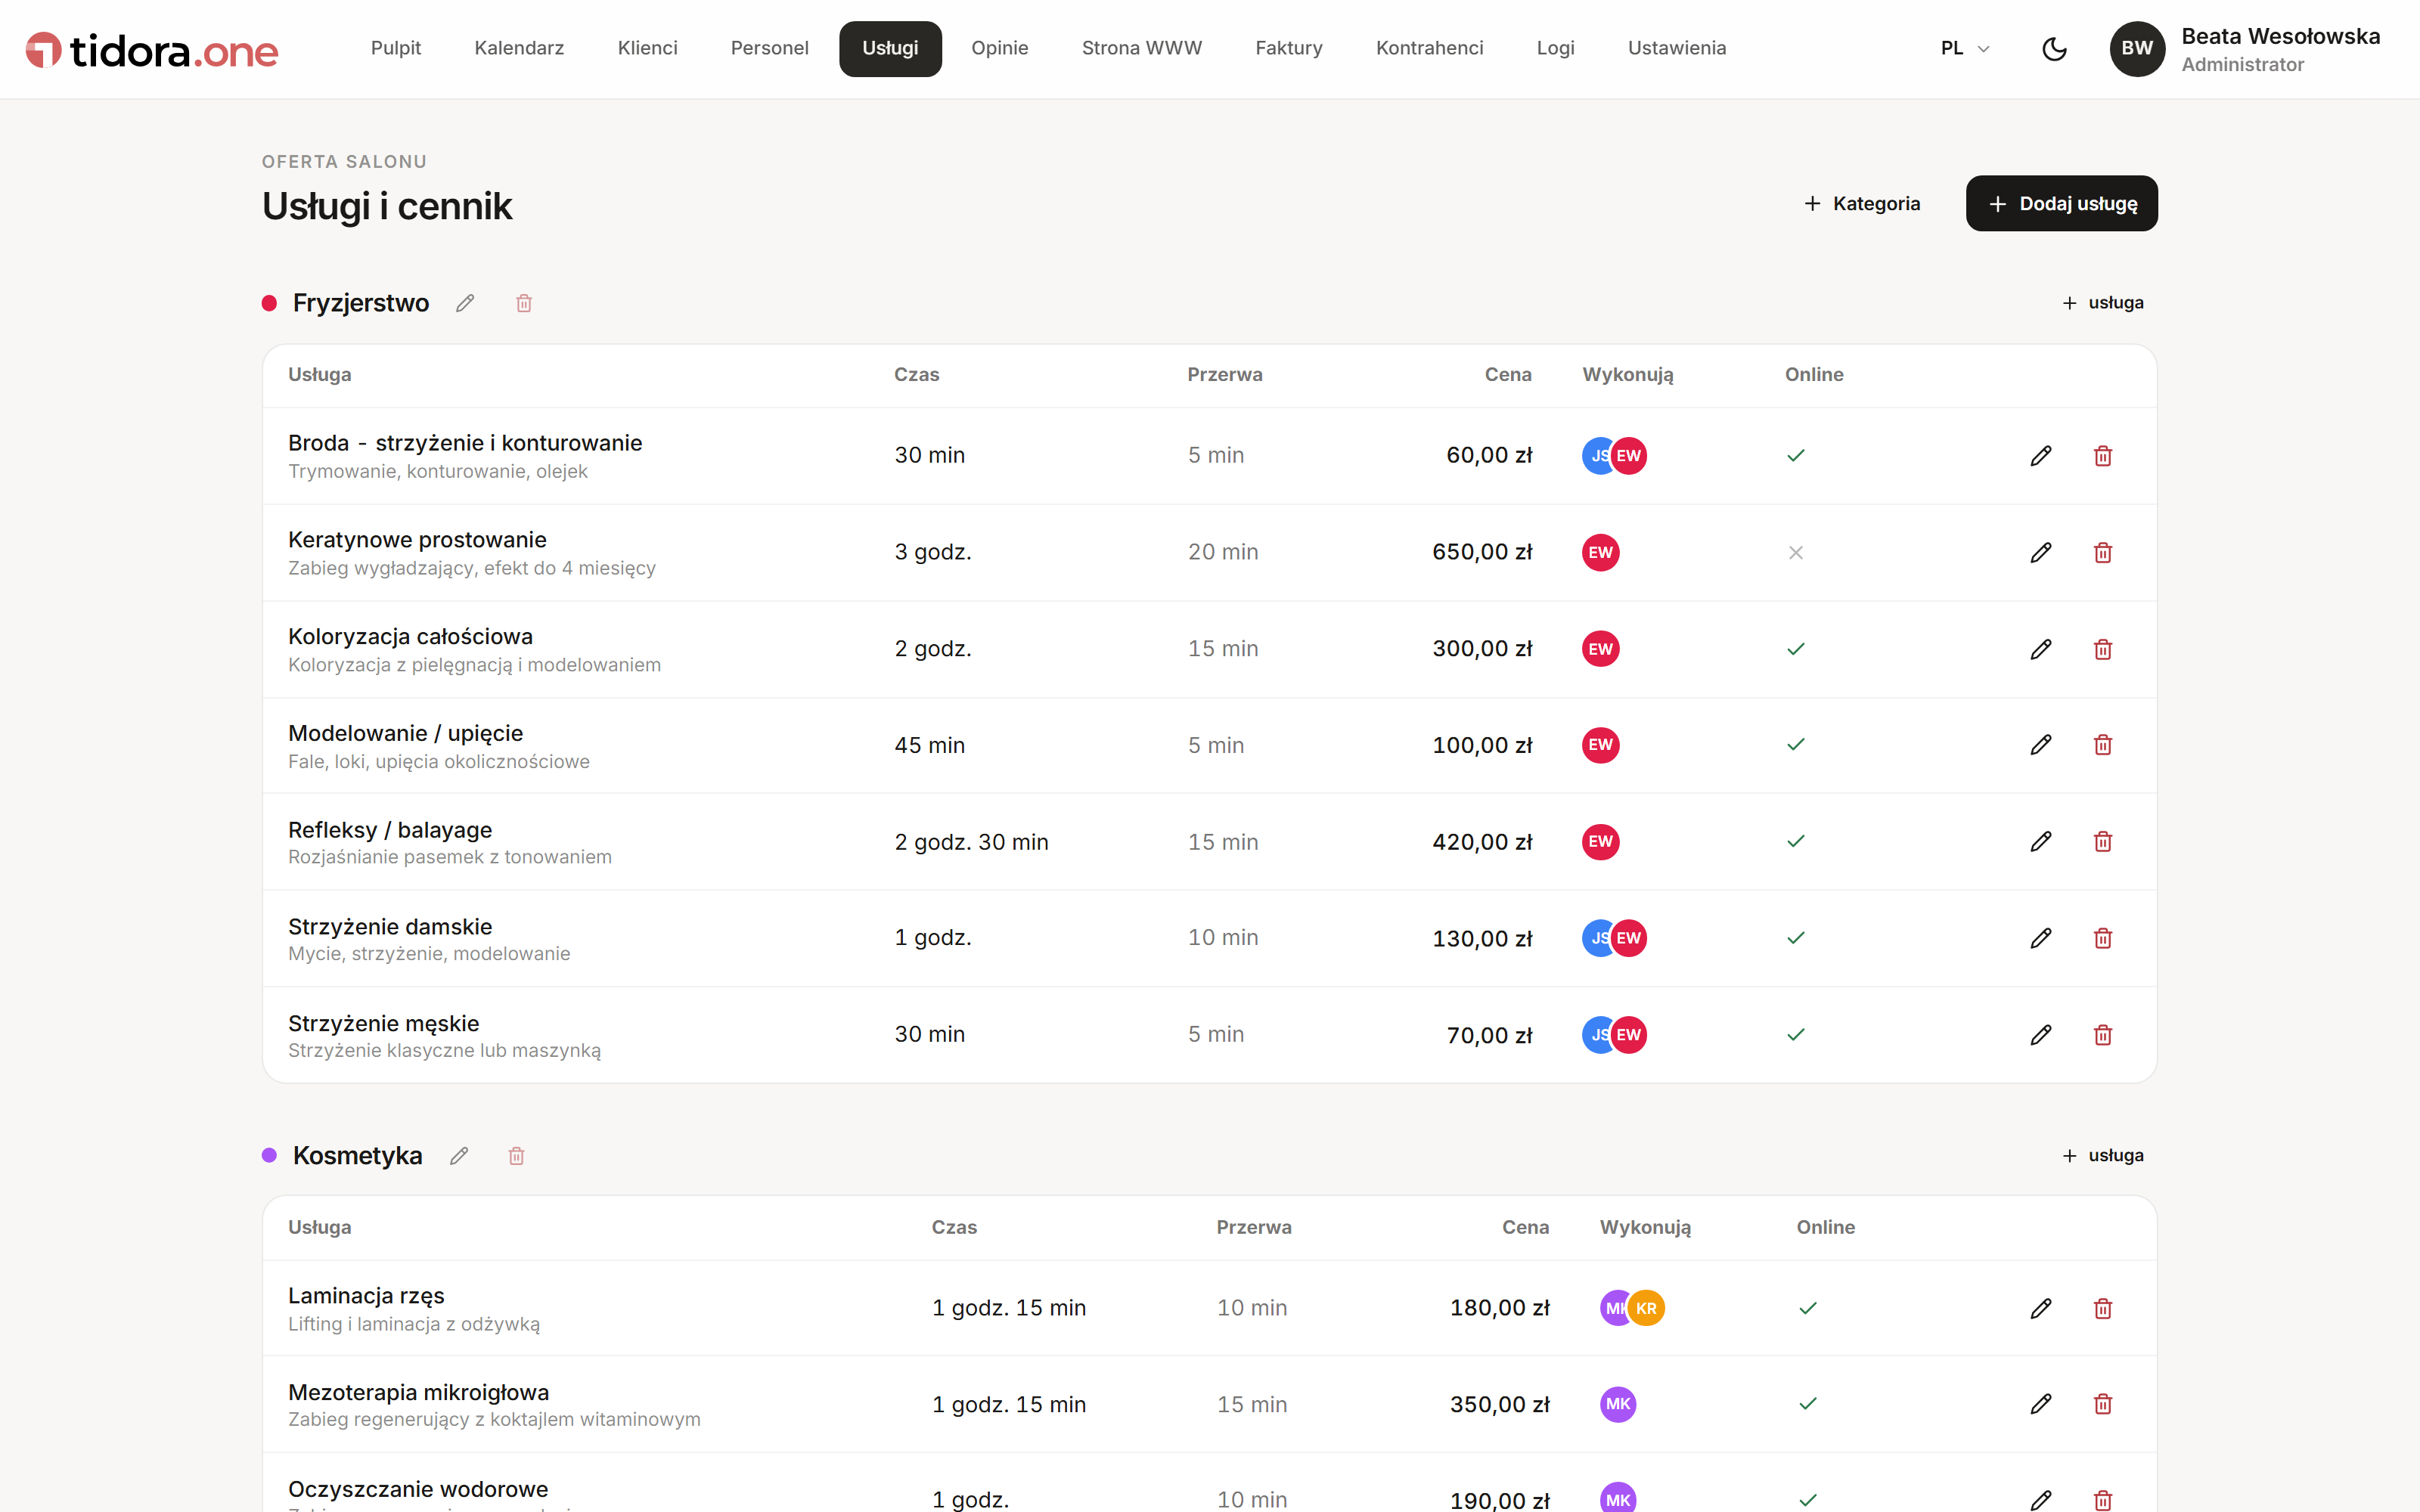Click the EW avatar on Refleksy / balayage

[1601, 842]
